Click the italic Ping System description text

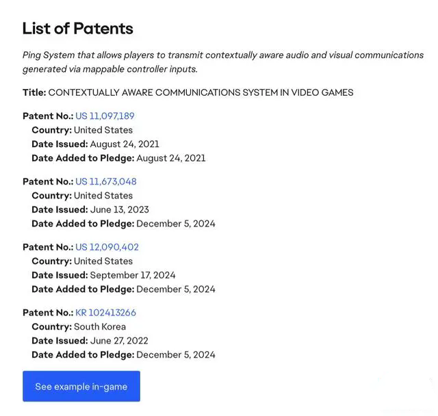pyautogui.click(x=223, y=62)
